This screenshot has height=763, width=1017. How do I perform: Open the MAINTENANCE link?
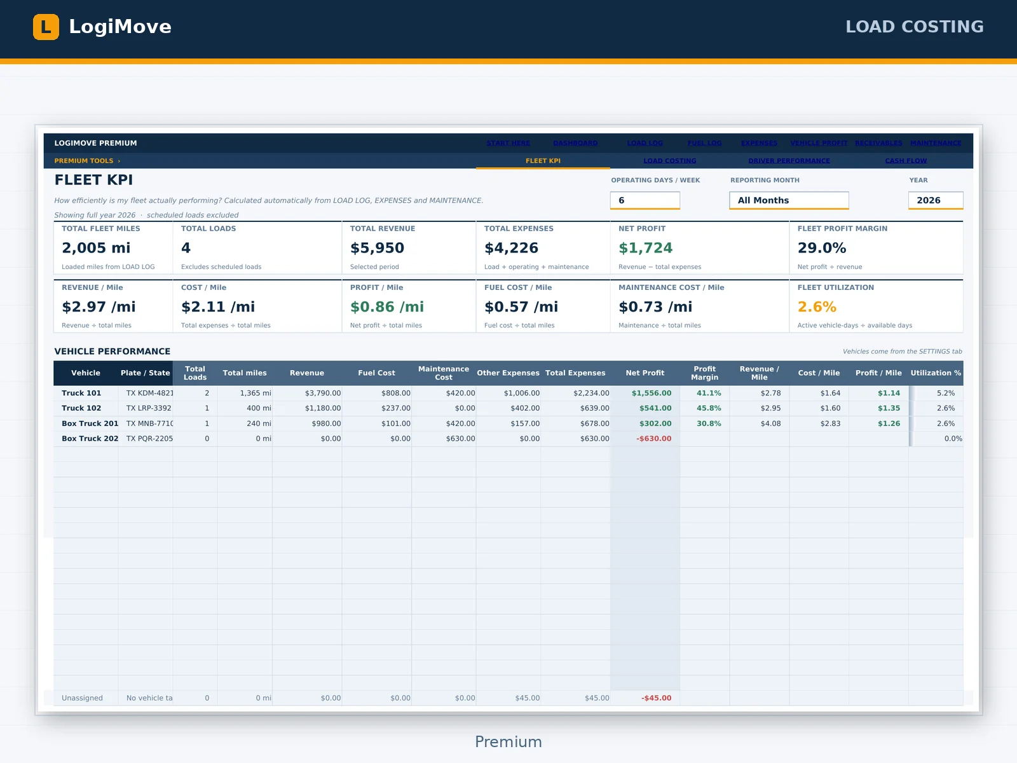click(936, 143)
